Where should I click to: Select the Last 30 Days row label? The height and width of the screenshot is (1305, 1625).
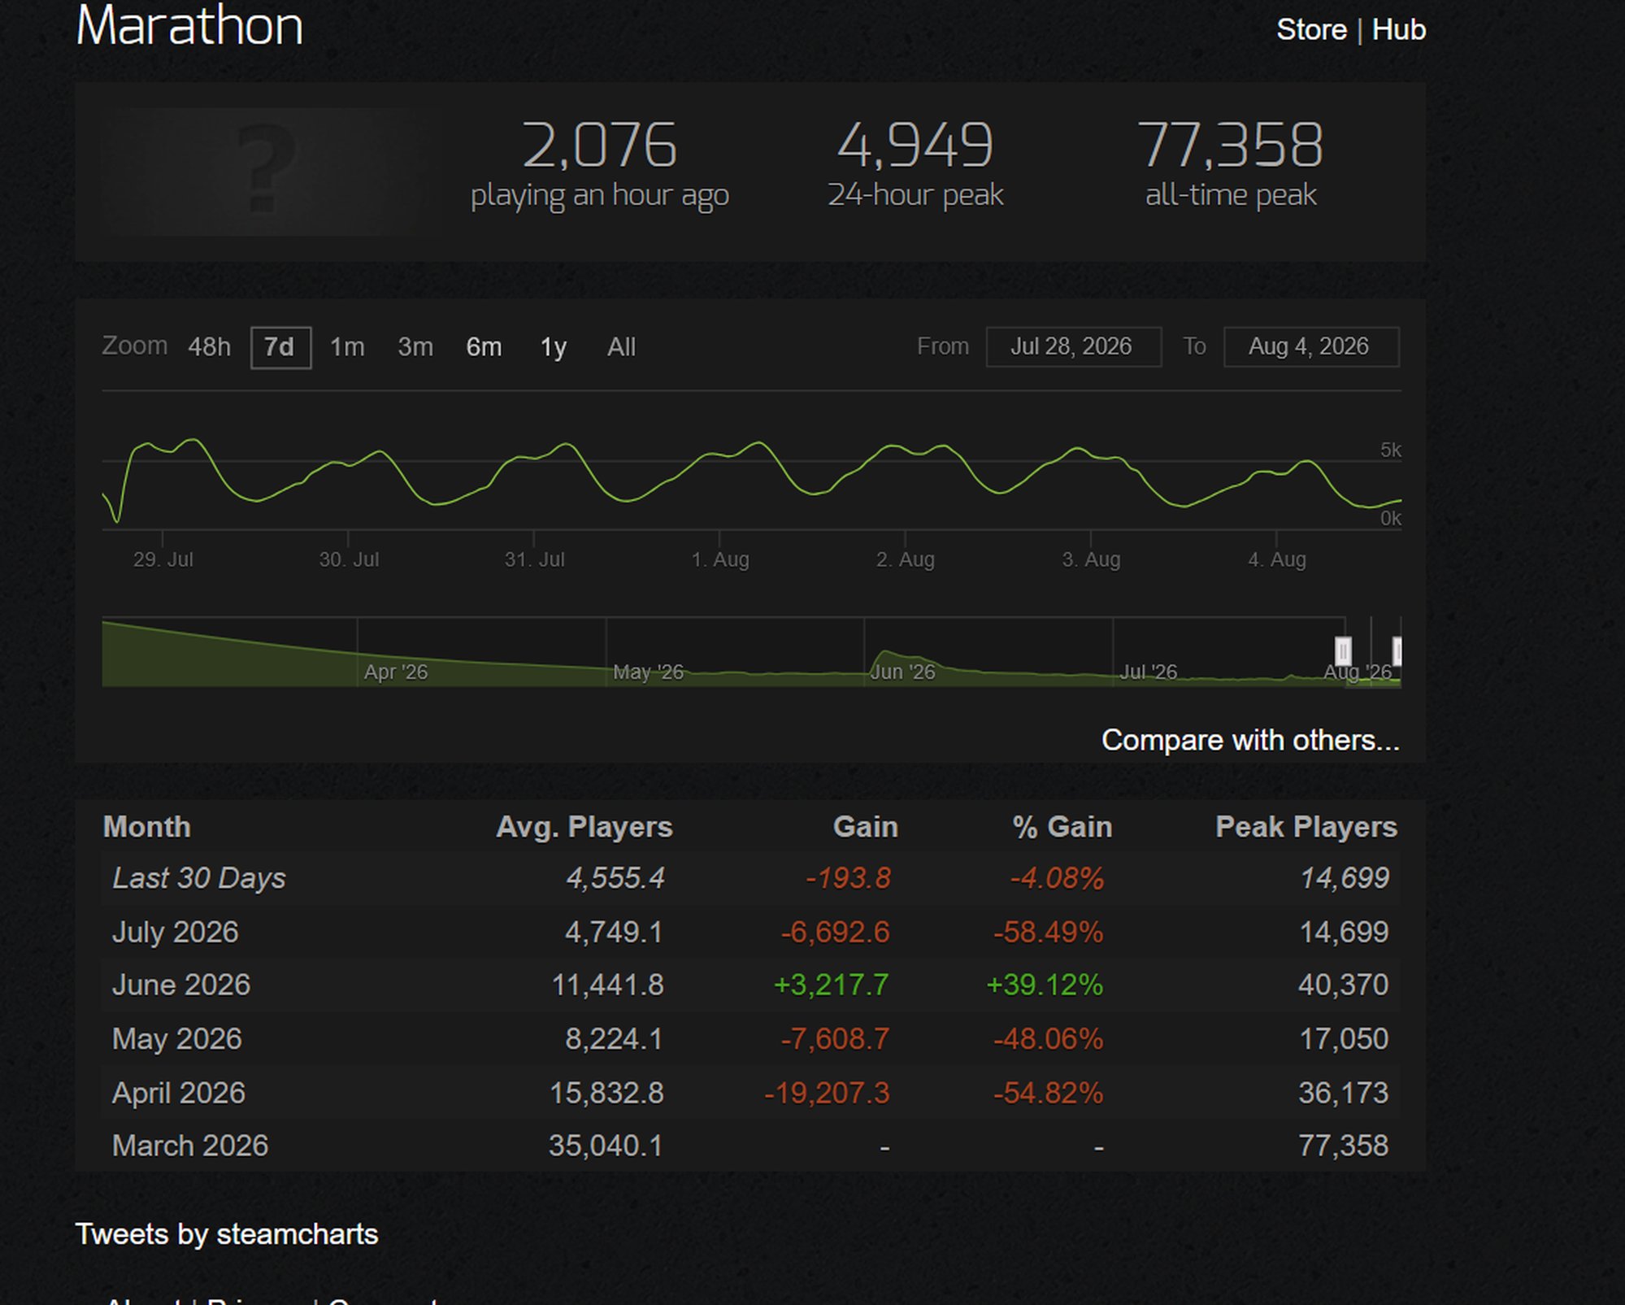(199, 878)
